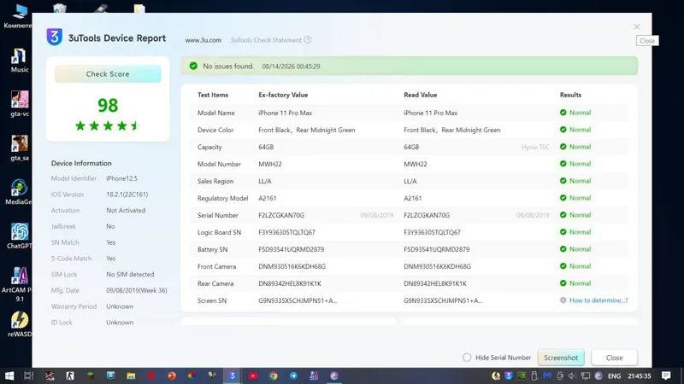Switch to 3uTools in the taskbar
This screenshot has width=684, height=384.
click(x=233, y=375)
